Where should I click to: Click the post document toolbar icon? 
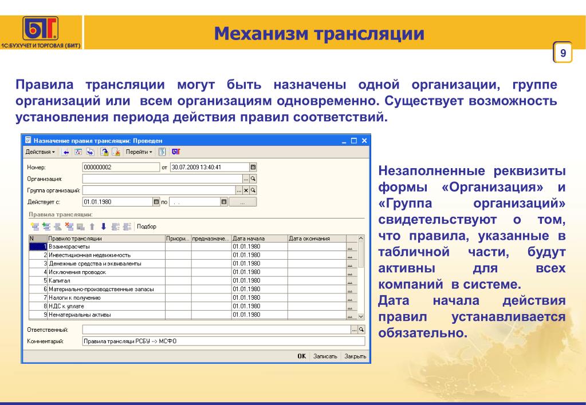click(x=104, y=152)
